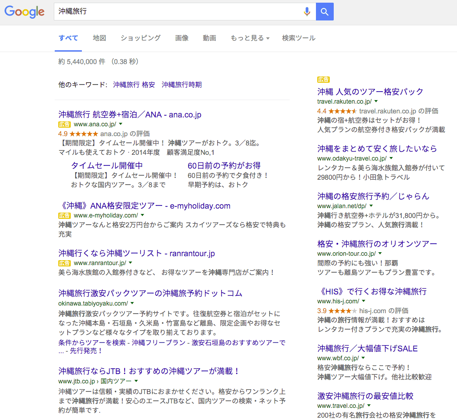
Task: Open the 検索ツール menu
Action: point(299,38)
